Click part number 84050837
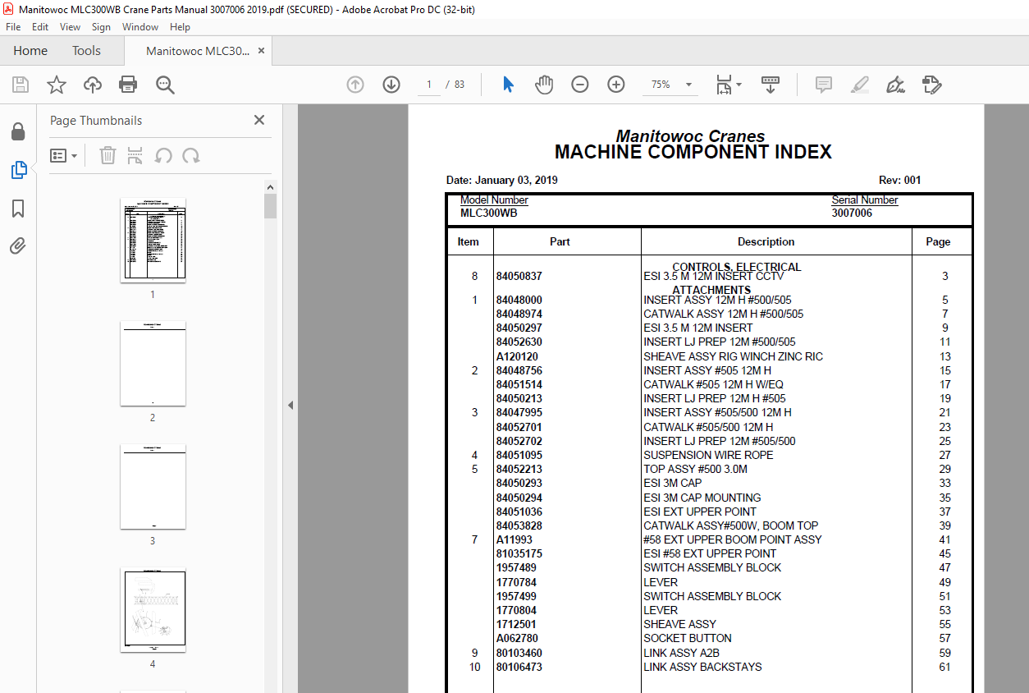Viewport: 1029px width, 693px height. coord(519,277)
